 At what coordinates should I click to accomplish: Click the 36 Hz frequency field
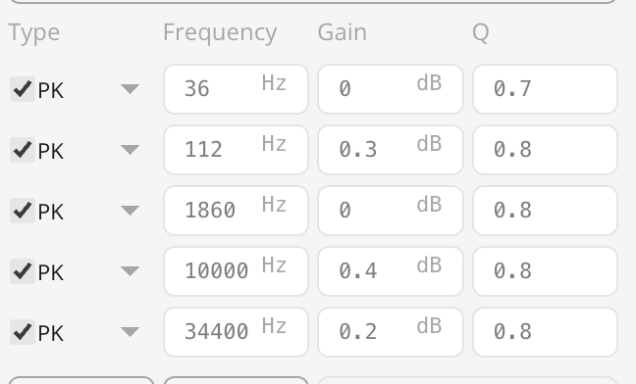pyautogui.click(x=236, y=89)
